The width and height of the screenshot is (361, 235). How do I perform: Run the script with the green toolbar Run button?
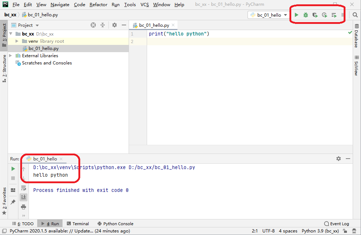tap(296, 15)
